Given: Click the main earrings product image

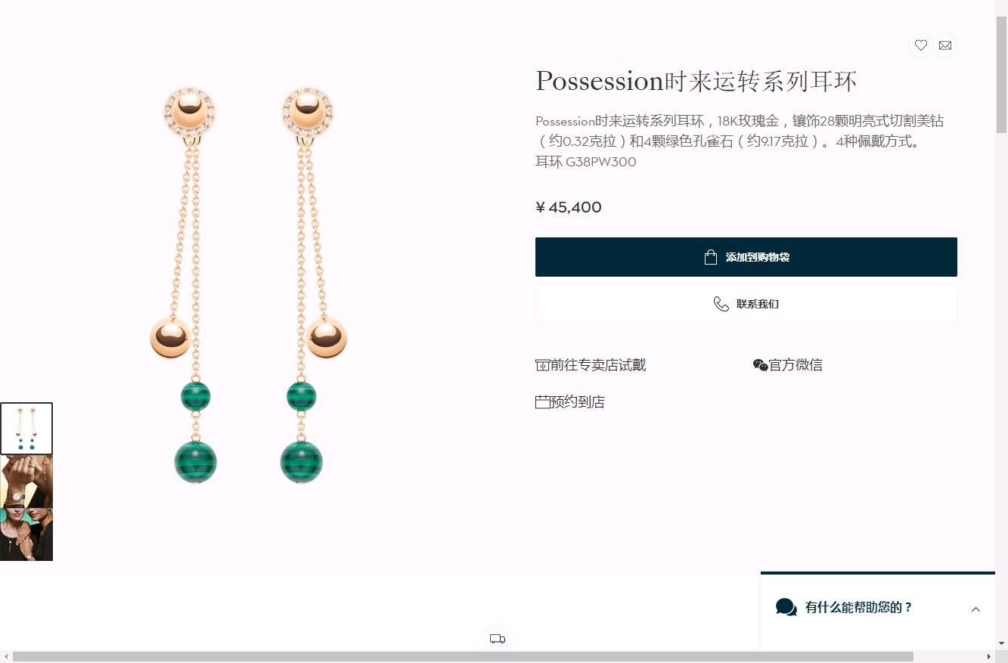Looking at the screenshot, I should coord(248,287).
